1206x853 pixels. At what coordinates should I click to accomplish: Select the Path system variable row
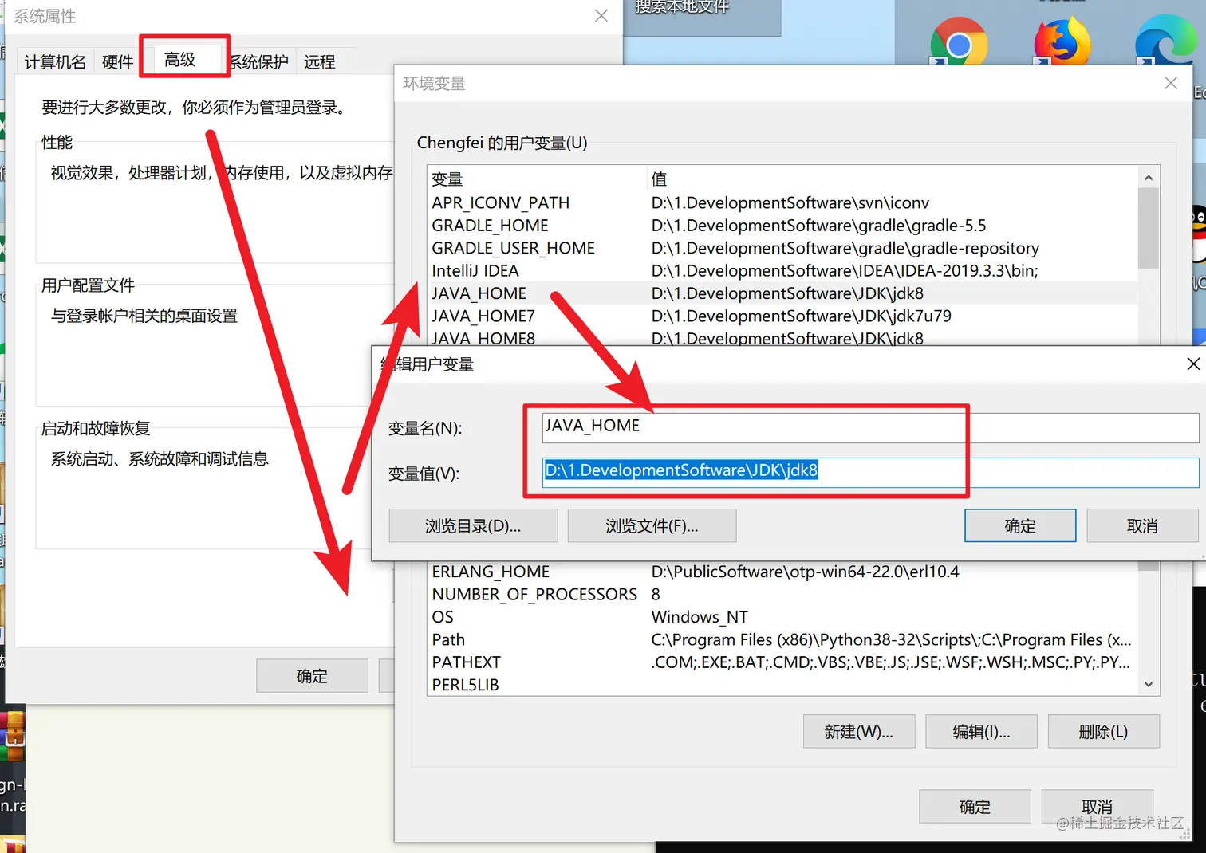point(782,639)
